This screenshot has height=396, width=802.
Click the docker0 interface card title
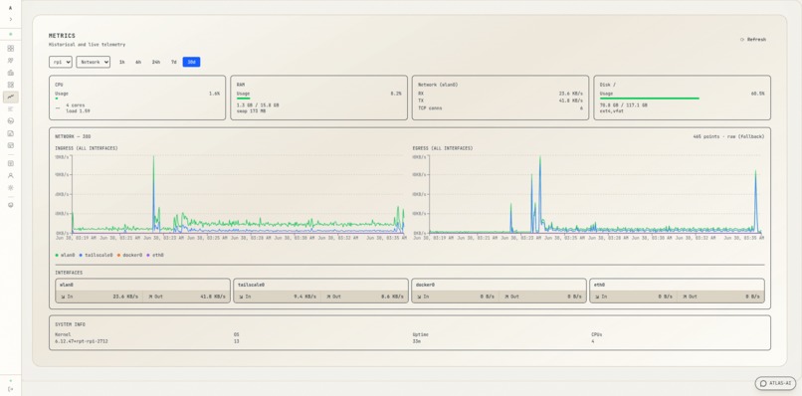point(426,285)
